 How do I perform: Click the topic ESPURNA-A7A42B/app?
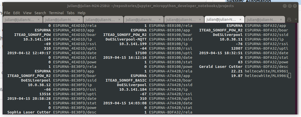tap(170, 76)
